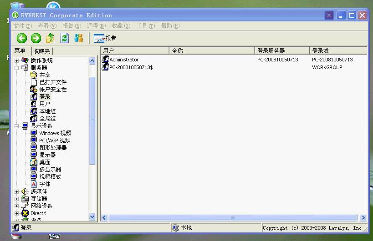Sort by the 登录服务器 column header

[x=282, y=51]
